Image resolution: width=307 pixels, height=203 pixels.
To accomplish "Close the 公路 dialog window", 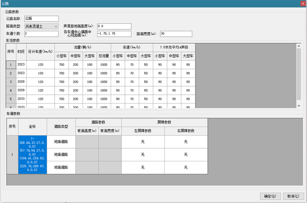I will tap(303, 3).
